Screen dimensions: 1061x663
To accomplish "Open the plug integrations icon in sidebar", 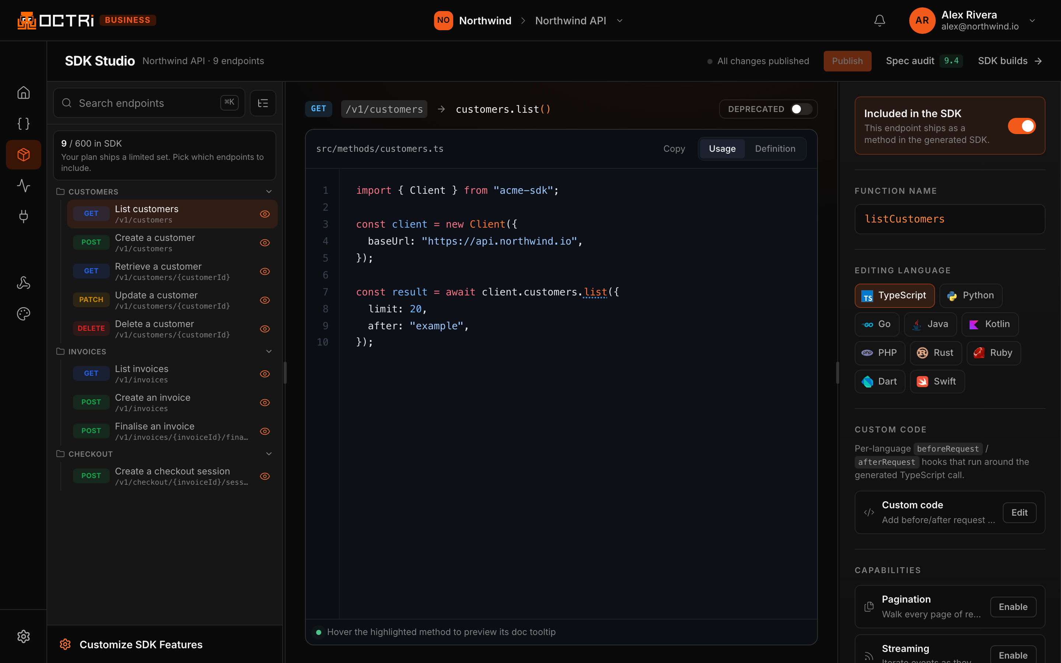I will tap(23, 216).
